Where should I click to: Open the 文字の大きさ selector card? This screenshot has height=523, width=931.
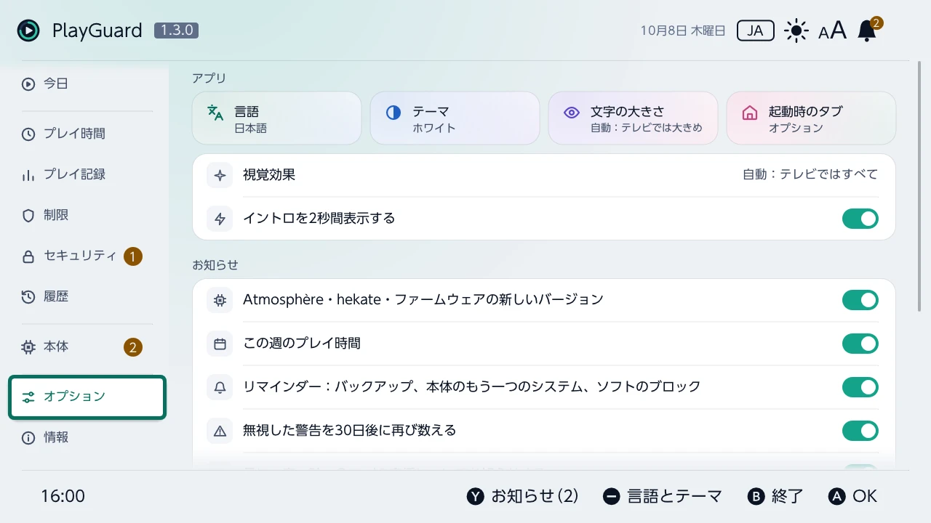pos(633,118)
